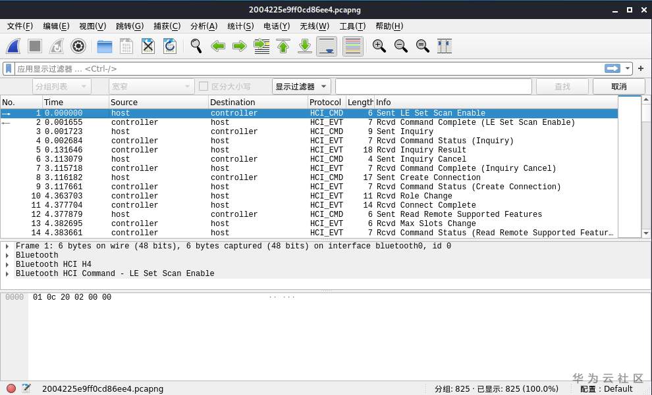Click the 取消 cancel button
The image size is (652, 395).
618,86
